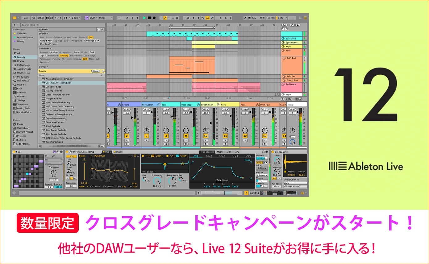Enable the Sub oscillator on the Drift device
The width and height of the screenshot is (429, 264).
71,156
